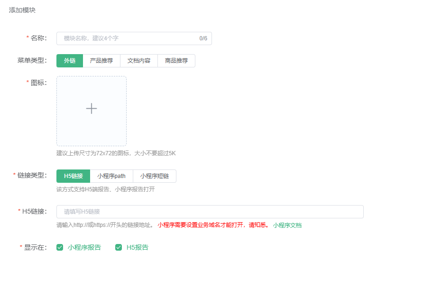Screen dimensions: 423x291
Task: Click the 菜单类型 field label
Action: point(32,60)
